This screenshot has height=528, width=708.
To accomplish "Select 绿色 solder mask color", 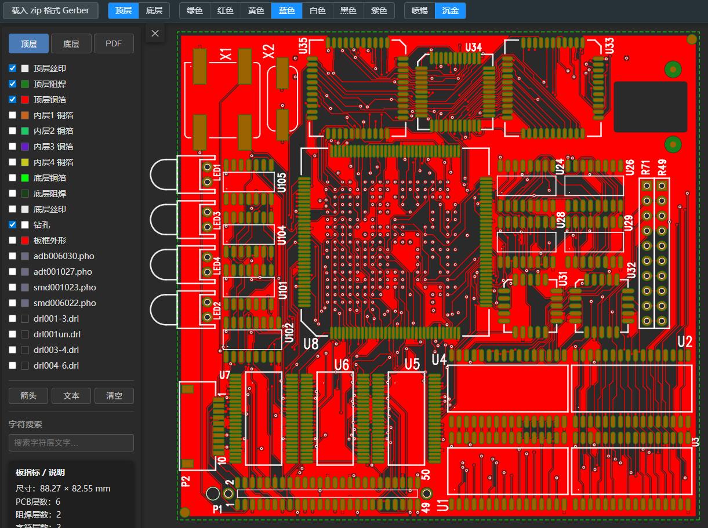I will click(194, 10).
